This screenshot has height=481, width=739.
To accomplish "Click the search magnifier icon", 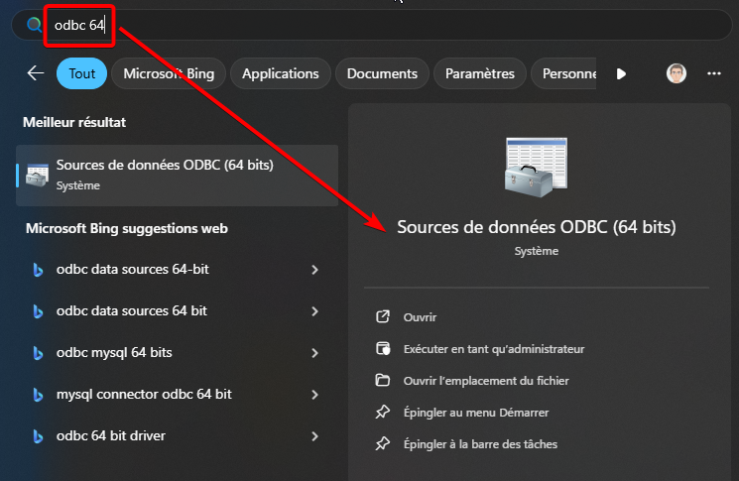I will coord(35,25).
